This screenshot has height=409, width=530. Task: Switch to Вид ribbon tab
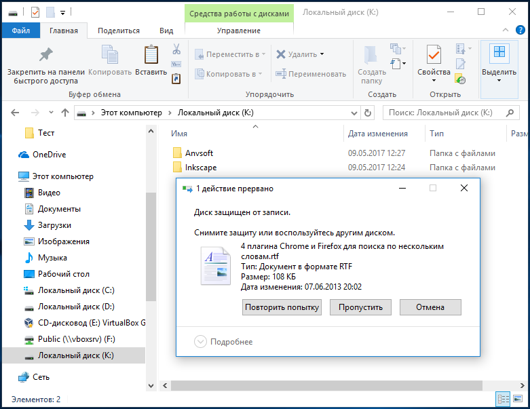click(x=166, y=31)
